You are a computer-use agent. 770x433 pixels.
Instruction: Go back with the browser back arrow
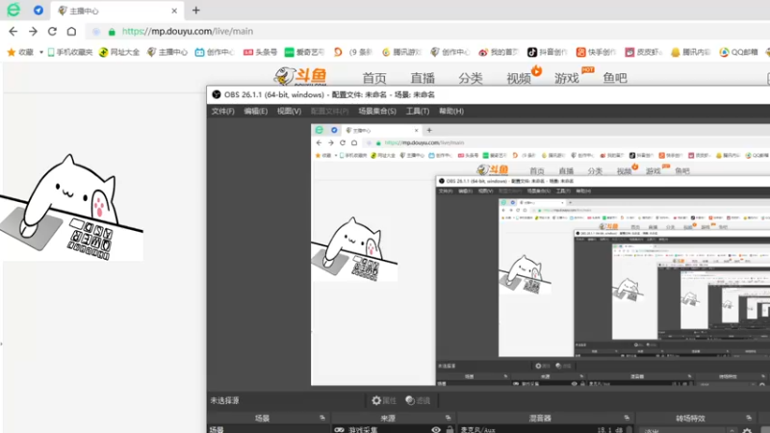point(13,32)
